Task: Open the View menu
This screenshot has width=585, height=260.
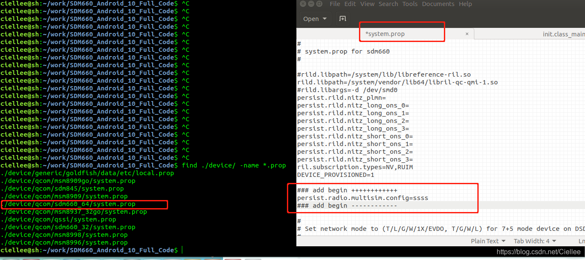Action: 367,4
